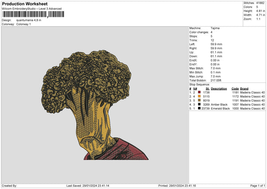This screenshot has height=189, width=267.
Task: Click the 'St.' column header
Action: [207, 89]
